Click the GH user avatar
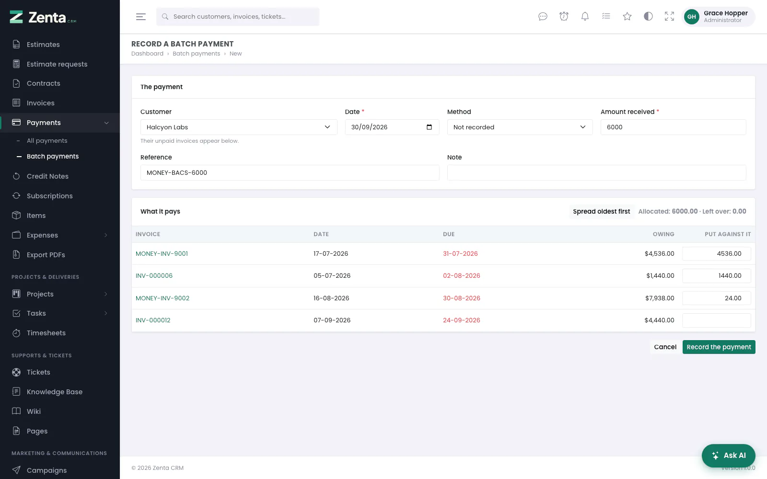 pos(691,17)
